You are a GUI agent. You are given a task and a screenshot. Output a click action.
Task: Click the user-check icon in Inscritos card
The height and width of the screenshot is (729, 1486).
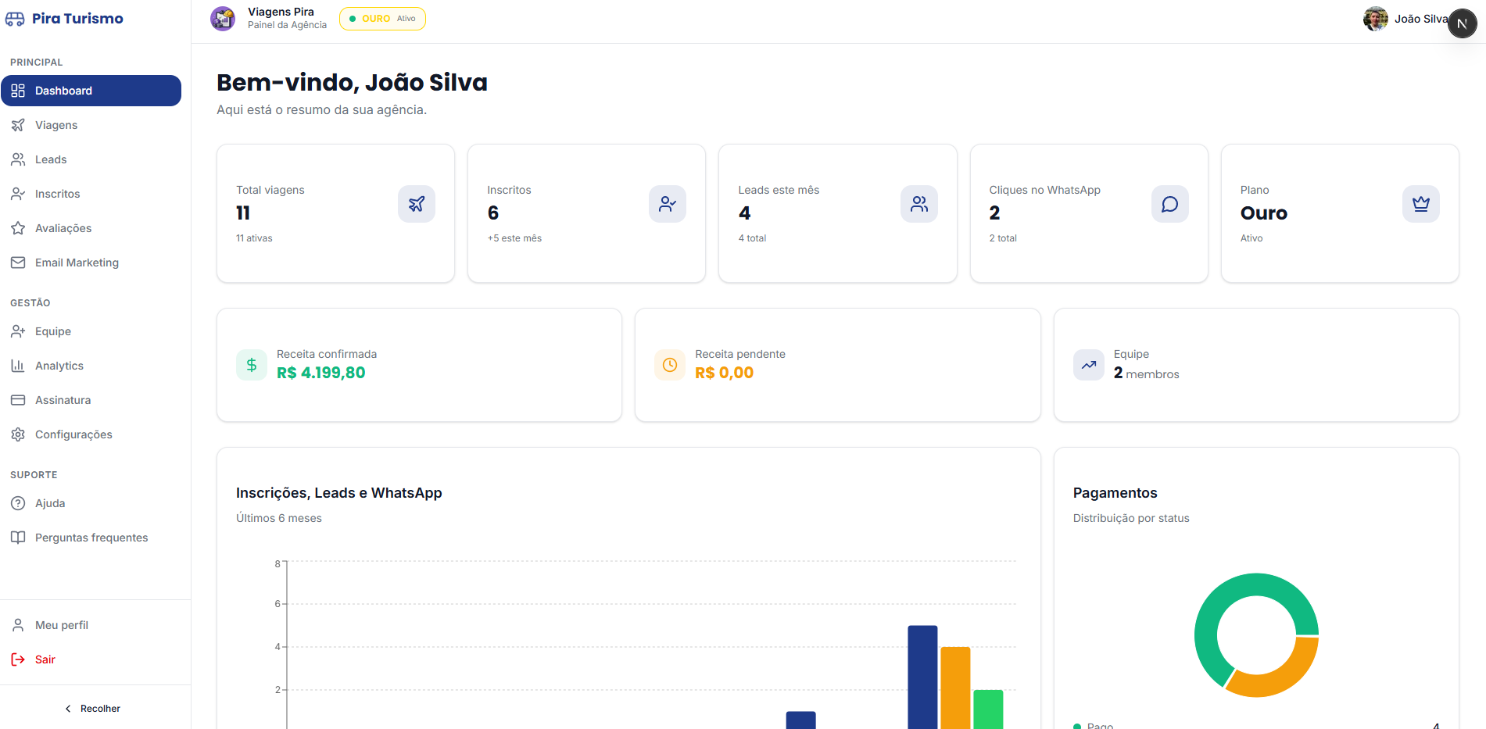coord(667,204)
